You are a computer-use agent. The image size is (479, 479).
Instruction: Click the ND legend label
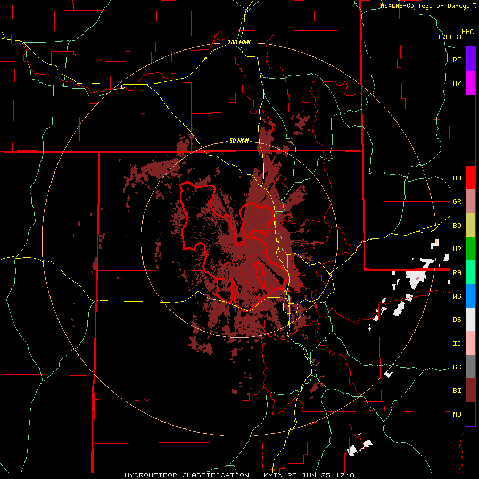pos(457,414)
